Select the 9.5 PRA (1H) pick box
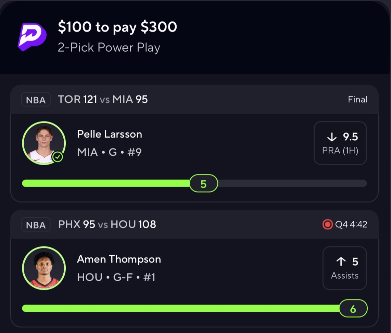 [x=340, y=143]
